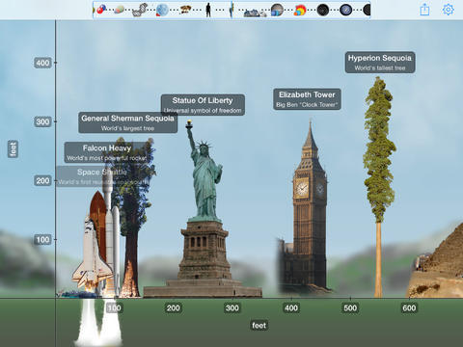Image resolution: width=463 pixels, height=347 pixels.
Task: Select the planet scale icon
Action: [x=277, y=10]
